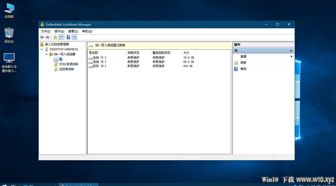The height and width of the screenshot is (186, 336).
Task: Maximize the Embedded Lockdown Manager window
Action: pyautogui.click(x=278, y=25)
